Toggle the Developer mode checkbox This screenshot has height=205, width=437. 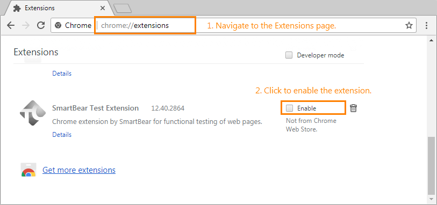(x=289, y=55)
